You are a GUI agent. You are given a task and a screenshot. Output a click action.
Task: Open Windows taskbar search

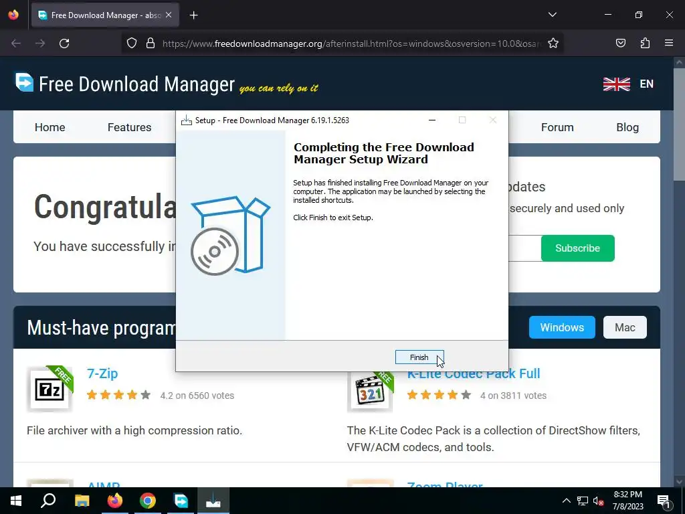tap(48, 501)
